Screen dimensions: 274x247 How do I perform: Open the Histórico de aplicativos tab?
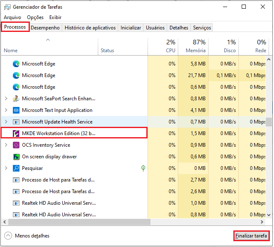90,28
